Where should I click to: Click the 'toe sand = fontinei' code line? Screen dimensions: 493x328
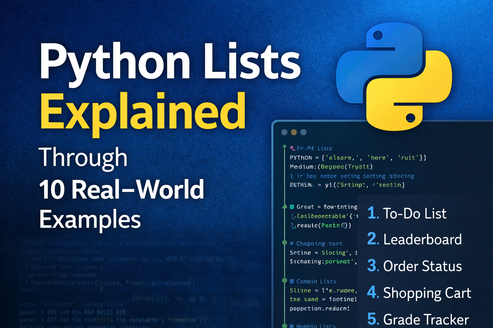[323, 299]
